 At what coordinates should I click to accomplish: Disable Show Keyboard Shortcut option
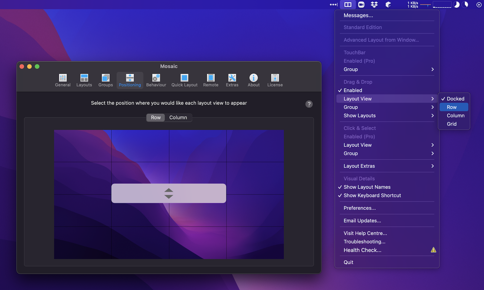372,196
